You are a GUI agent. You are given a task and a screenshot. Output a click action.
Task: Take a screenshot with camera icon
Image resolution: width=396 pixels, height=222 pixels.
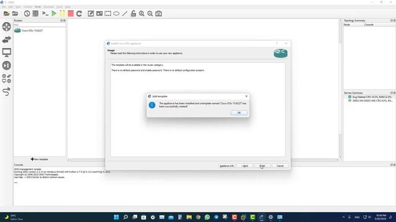click(158, 14)
